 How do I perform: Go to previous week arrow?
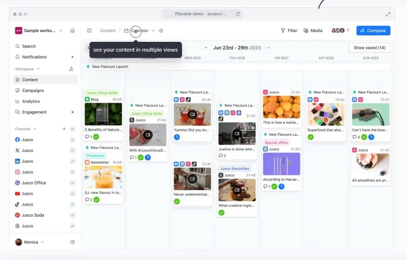(x=206, y=48)
